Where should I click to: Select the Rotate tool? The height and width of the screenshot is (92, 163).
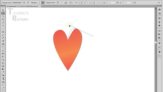pos(3,47)
